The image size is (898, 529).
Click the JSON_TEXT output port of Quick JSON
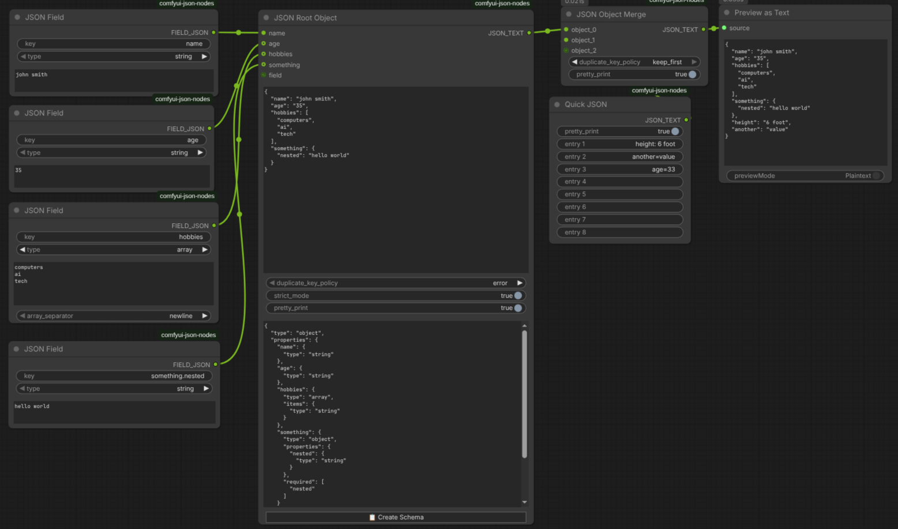click(x=686, y=120)
